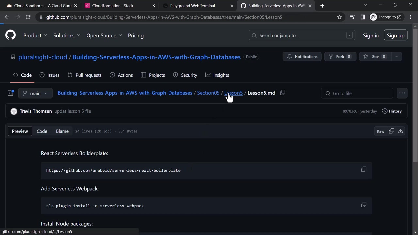Screen dimensions: 418x235
Task: Switch to Blame view of file
Action: tap(62, 131)
